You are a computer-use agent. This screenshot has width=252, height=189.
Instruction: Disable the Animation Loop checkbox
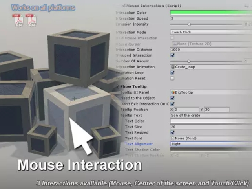pyautogui.click(x=172, y=73)
